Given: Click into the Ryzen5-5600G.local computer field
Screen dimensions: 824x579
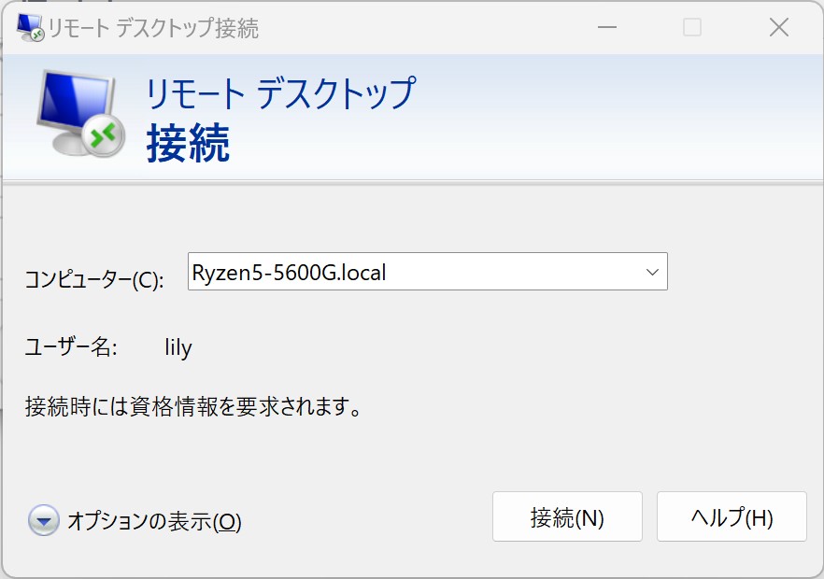Looking at the screenshot, I should pyautogui.click(x=427, y=272).
